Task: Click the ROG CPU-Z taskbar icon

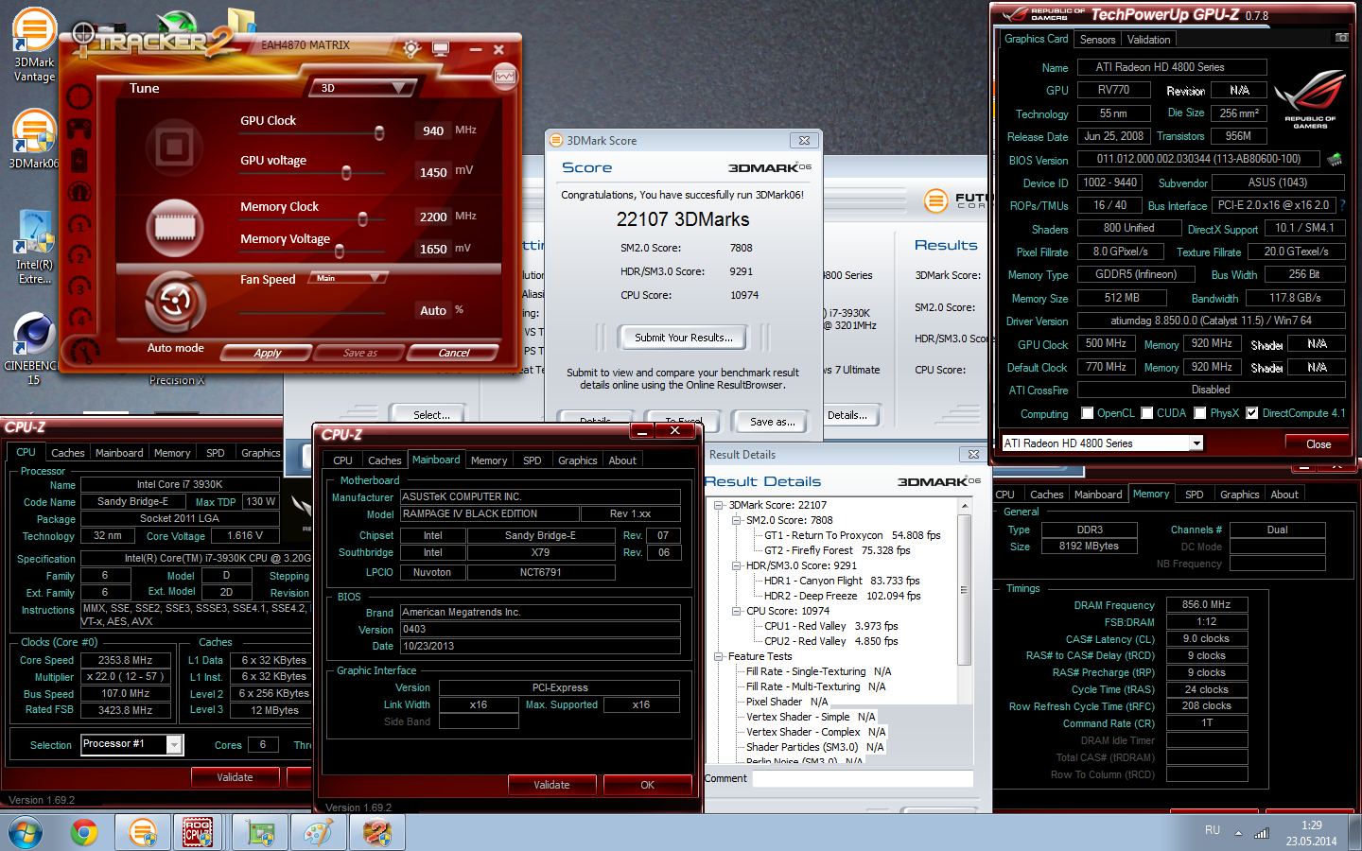Action: click(x=199, y=833)
